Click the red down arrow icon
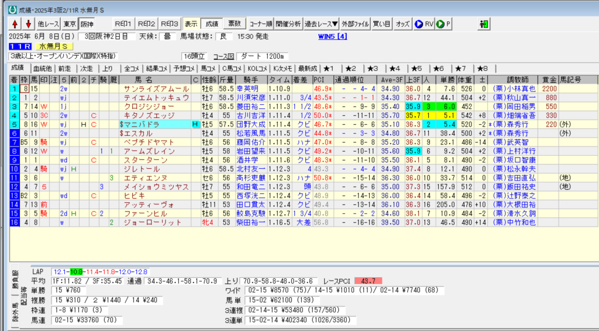This screenshot has height=331, width=599. 27,24
